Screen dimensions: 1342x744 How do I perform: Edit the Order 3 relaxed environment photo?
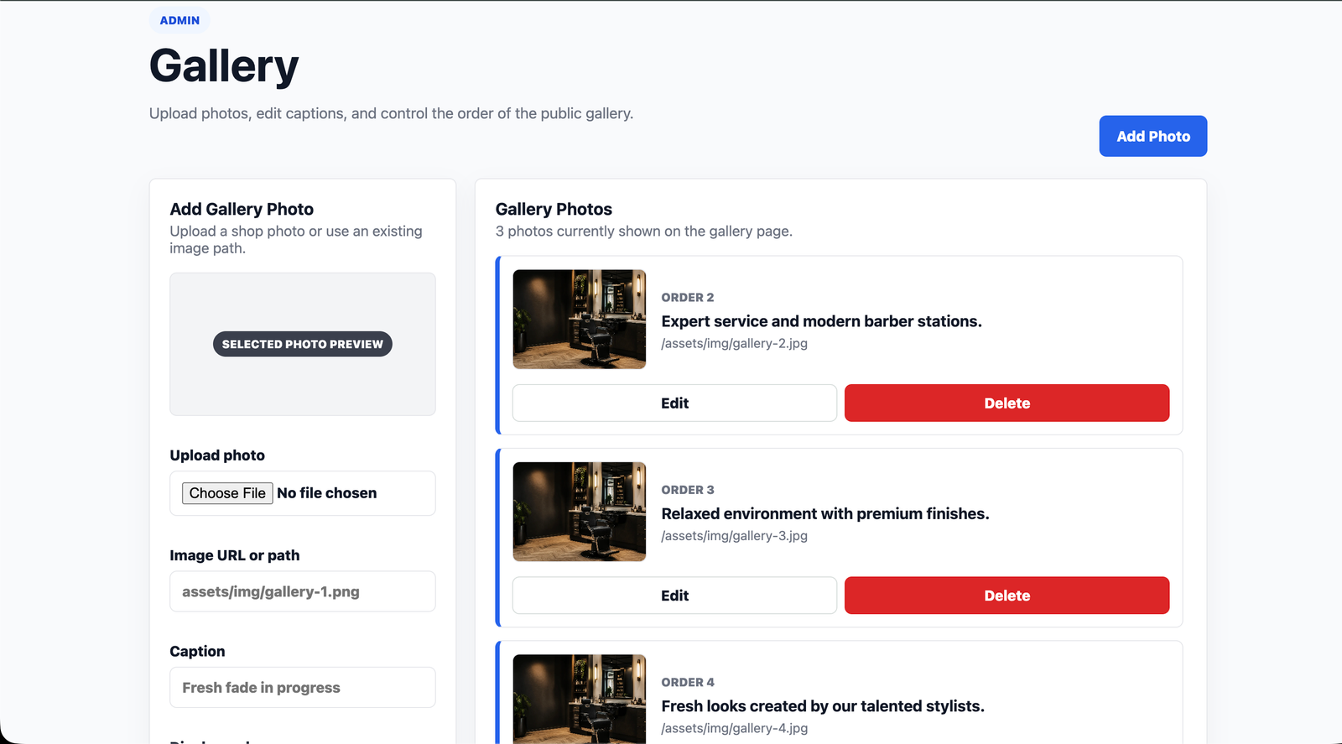[x=674, y=596]
